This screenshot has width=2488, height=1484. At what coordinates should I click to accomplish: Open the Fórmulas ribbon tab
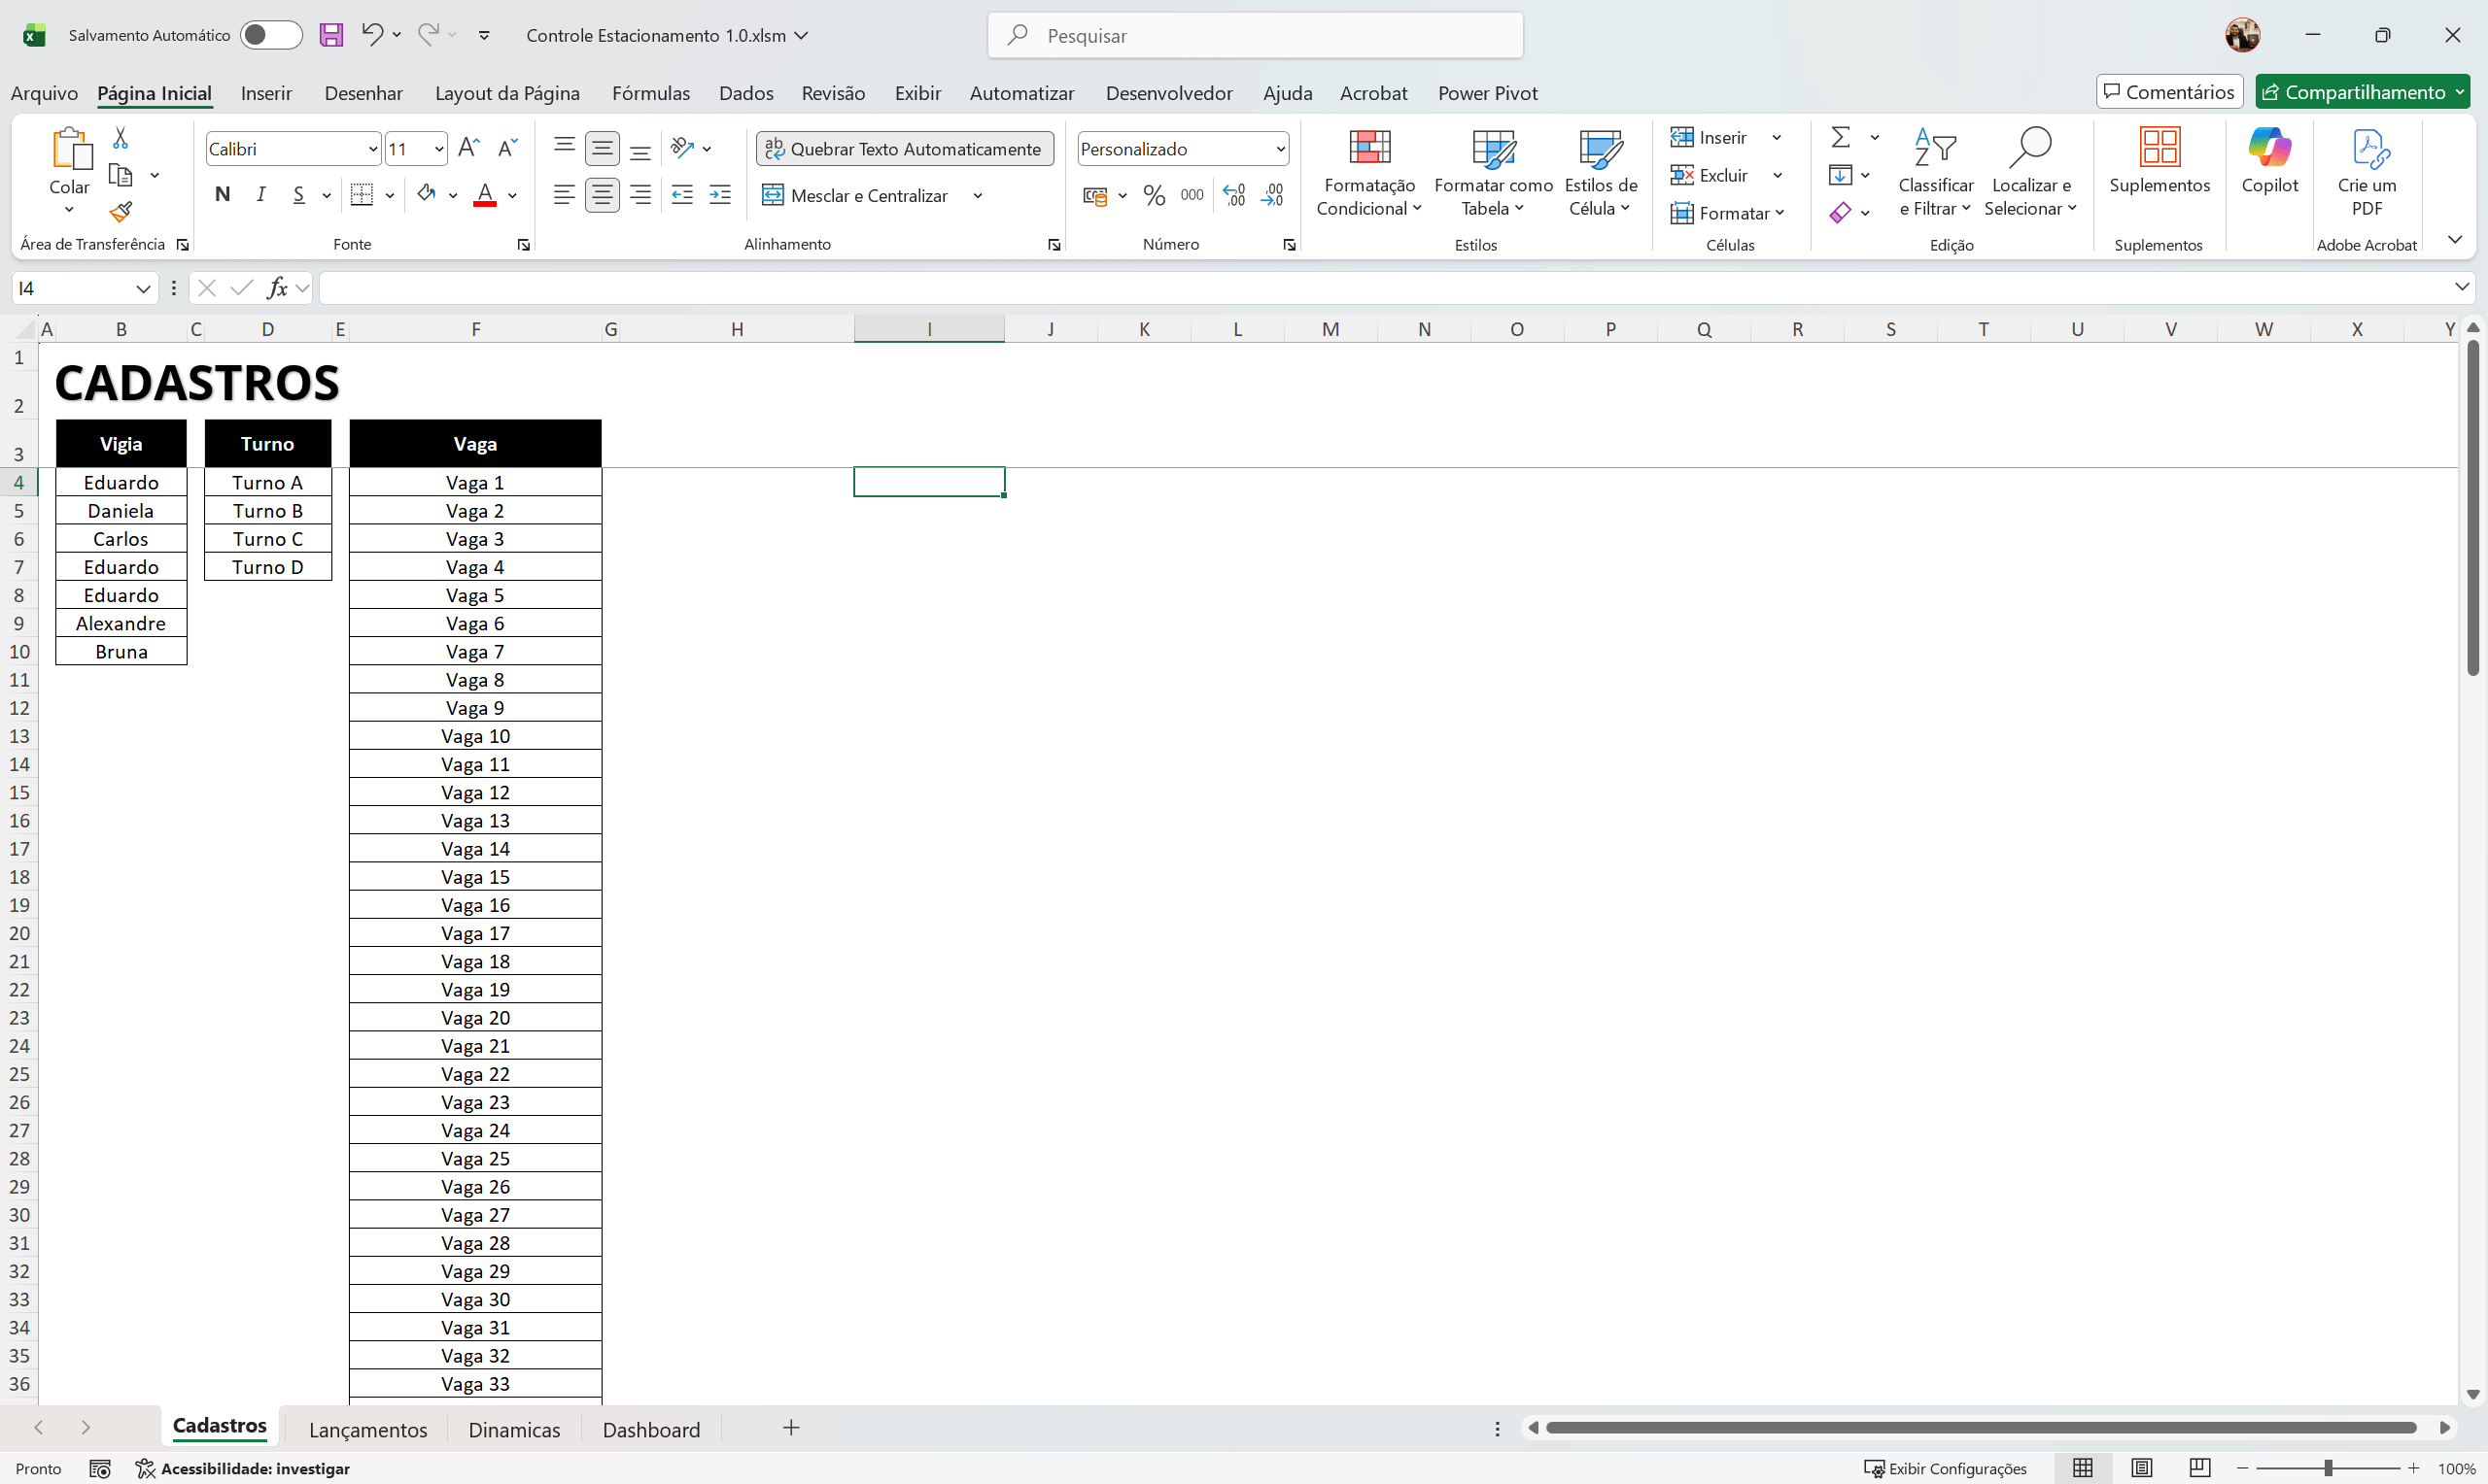tap(650, 93)
